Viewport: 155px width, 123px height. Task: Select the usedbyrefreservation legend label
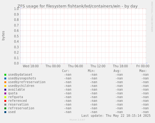[x=27, y=82]
